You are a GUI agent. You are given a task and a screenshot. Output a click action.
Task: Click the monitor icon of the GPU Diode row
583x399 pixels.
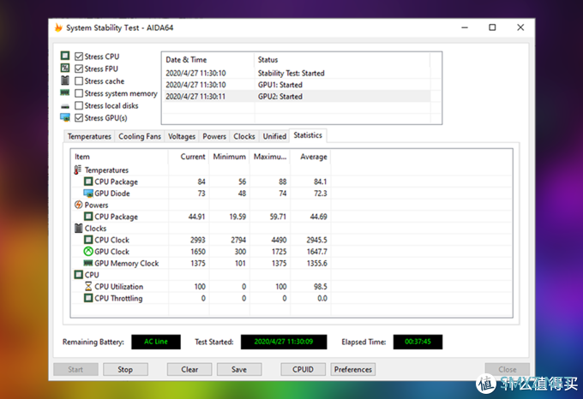pos(88,193)
